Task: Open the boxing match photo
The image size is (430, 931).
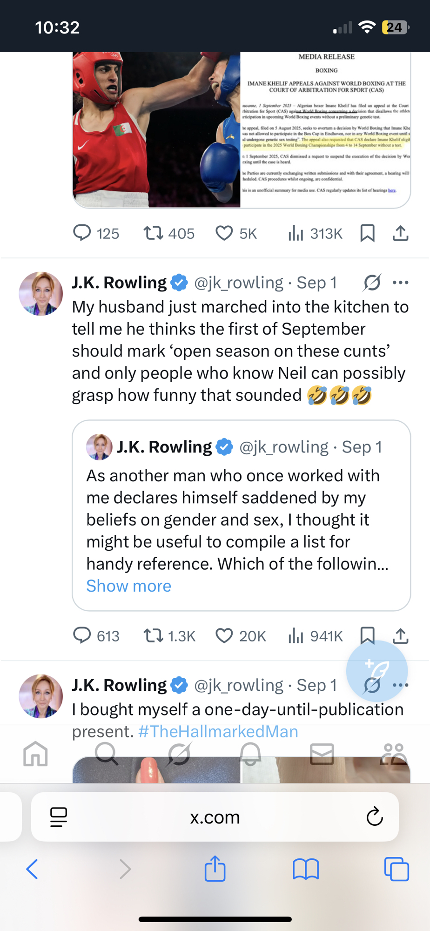Action: click(156, 129)
